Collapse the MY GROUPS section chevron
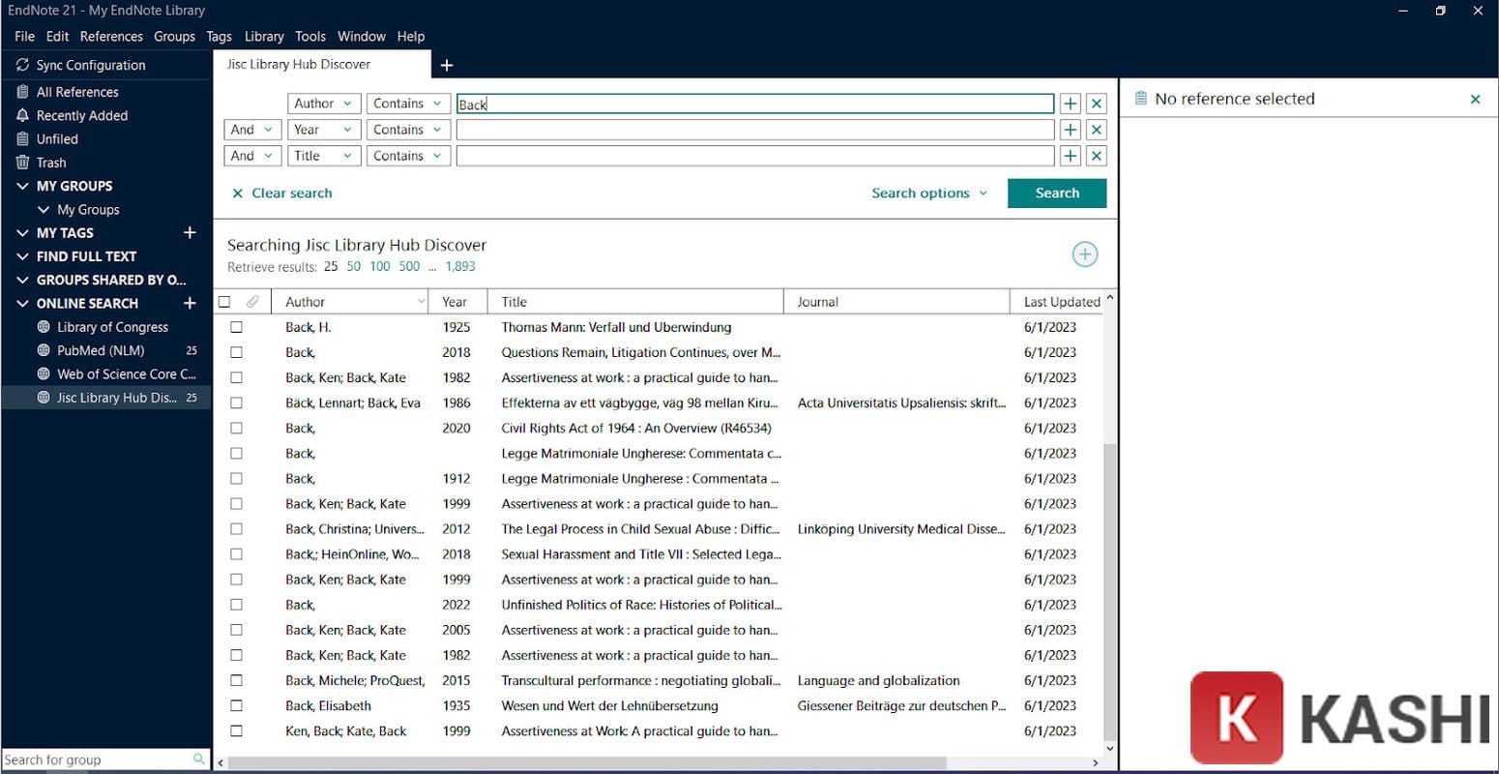 22,186
